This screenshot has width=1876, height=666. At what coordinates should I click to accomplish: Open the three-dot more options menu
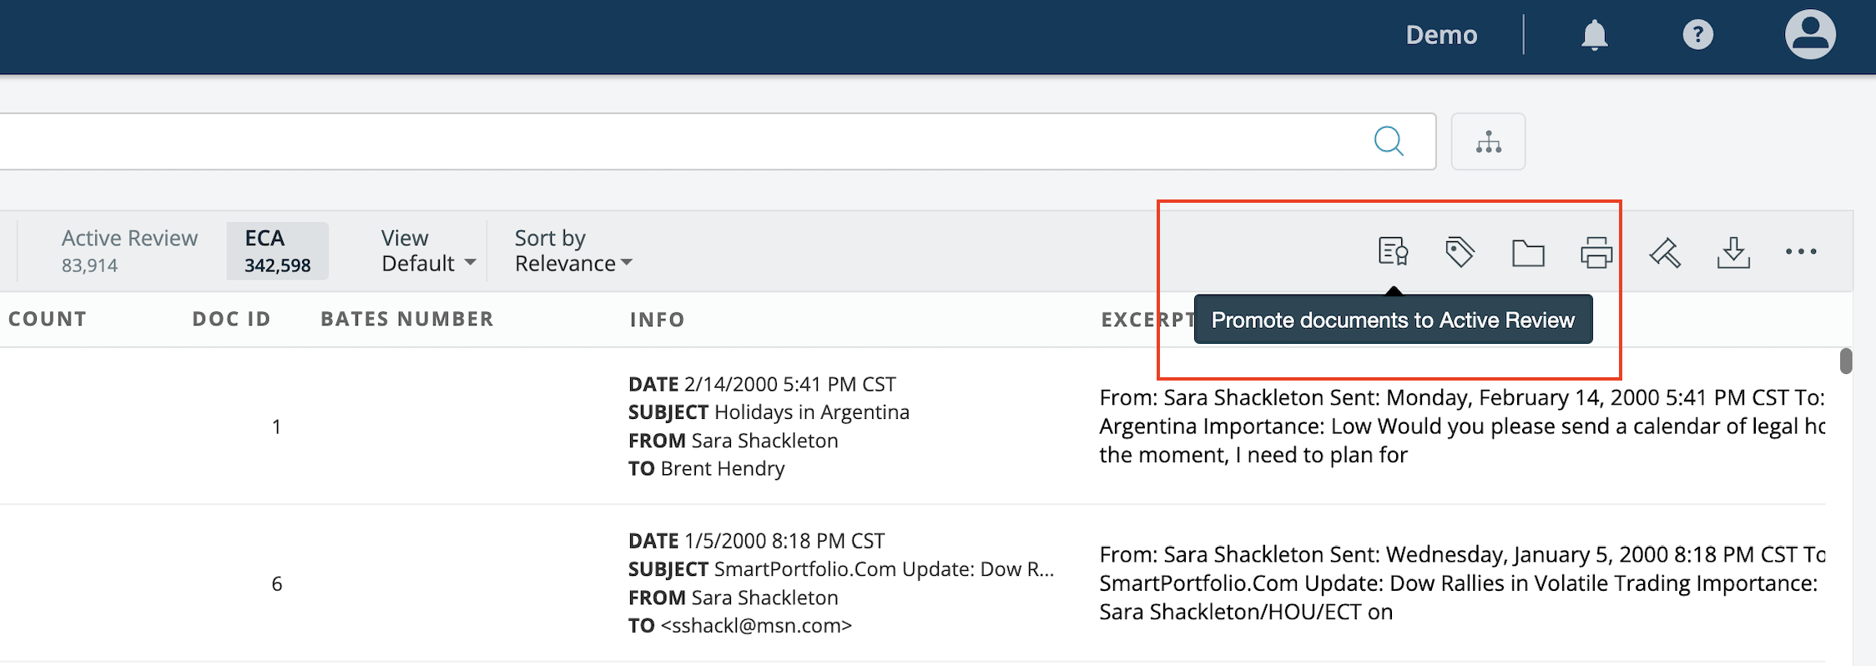1801,251
